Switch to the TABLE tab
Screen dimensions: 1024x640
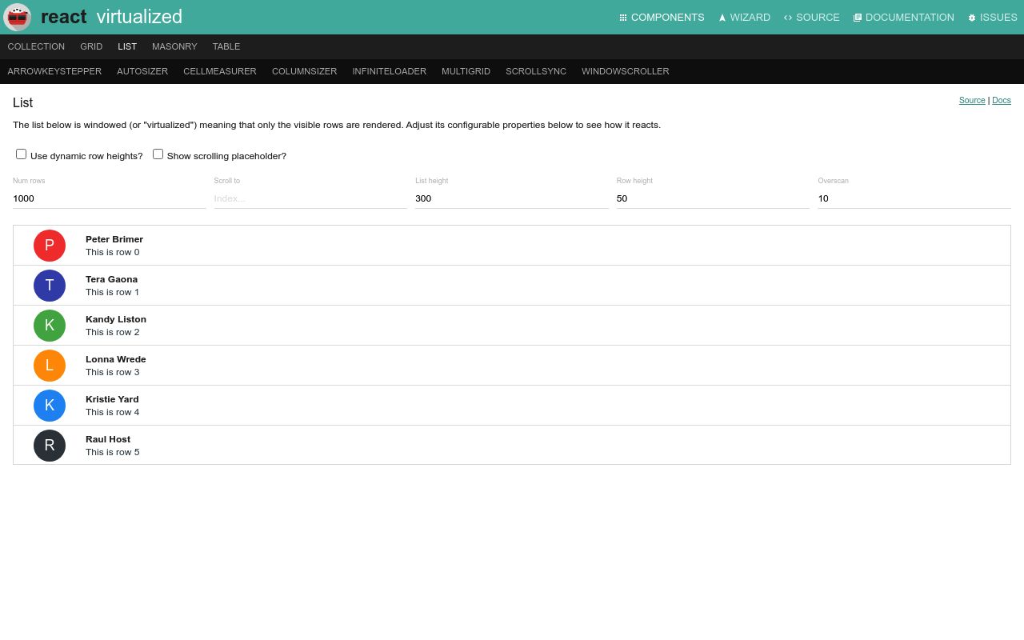[226, 46]
